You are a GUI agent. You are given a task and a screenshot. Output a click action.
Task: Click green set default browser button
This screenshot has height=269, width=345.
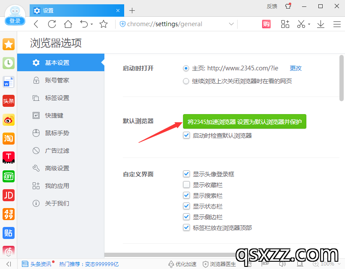tap(244, 121)
